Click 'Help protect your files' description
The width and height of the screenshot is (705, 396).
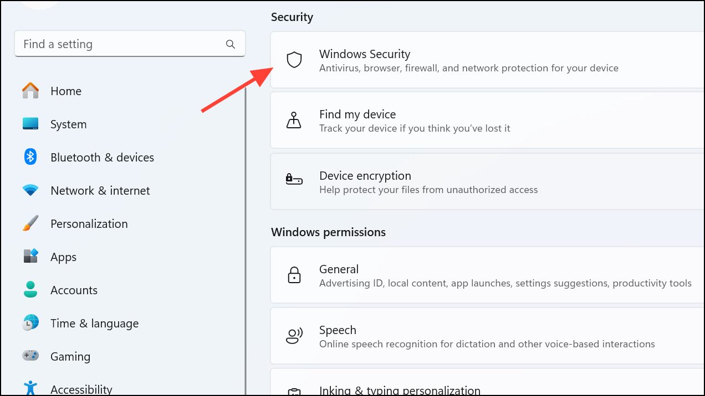click(428, 190)
